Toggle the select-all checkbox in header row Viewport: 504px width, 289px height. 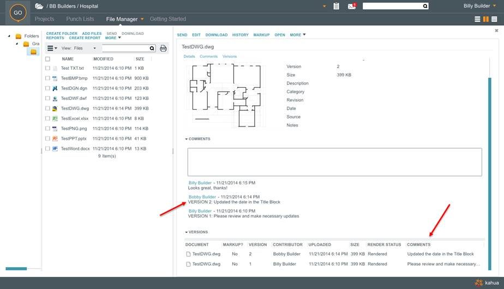48,59
